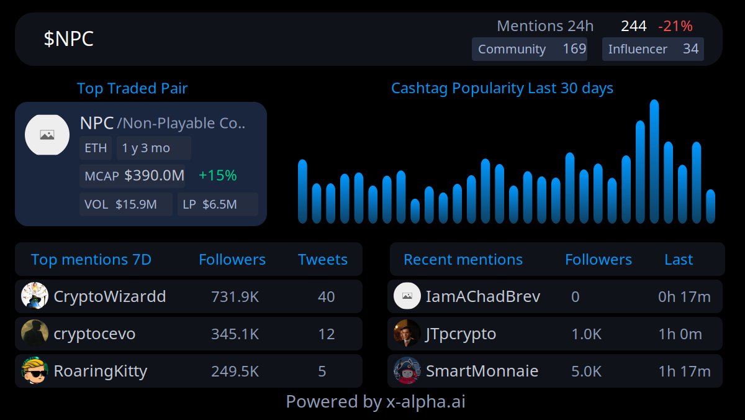
Task: Click the 1h 17m last-mention time
Action: [x=684, y=372]
